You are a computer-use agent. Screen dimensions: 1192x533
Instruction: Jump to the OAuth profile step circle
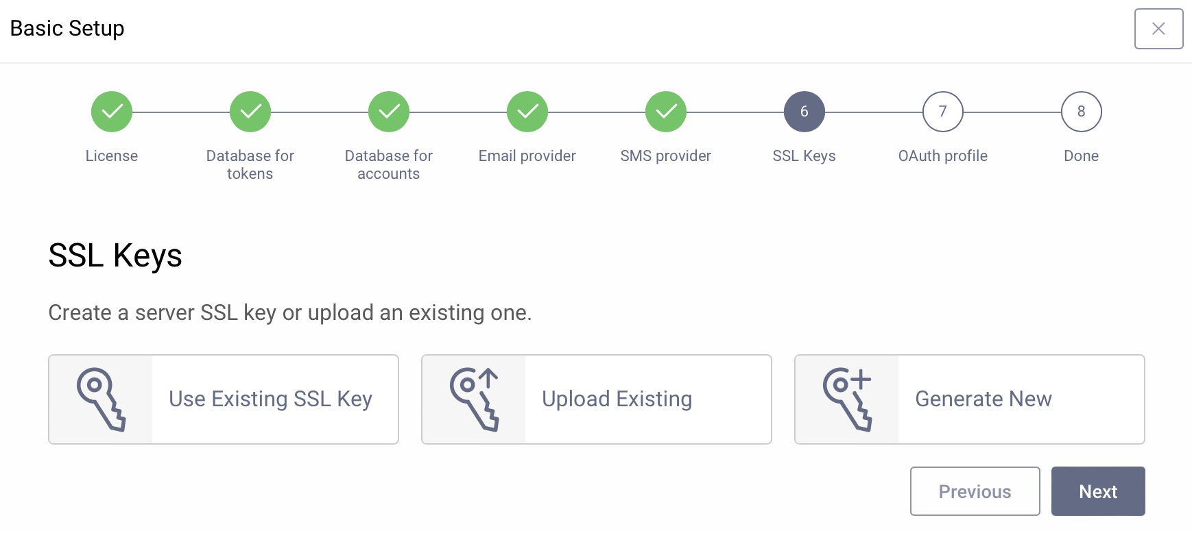click(x=943, y=112)
